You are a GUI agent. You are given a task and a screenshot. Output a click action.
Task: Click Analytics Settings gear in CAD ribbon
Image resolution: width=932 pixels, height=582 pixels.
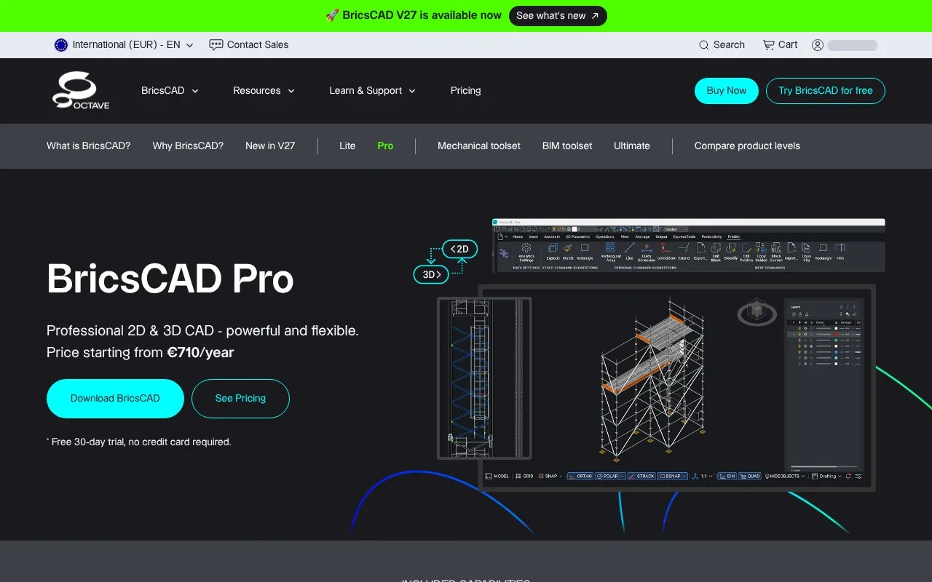[x=526, y=252]
